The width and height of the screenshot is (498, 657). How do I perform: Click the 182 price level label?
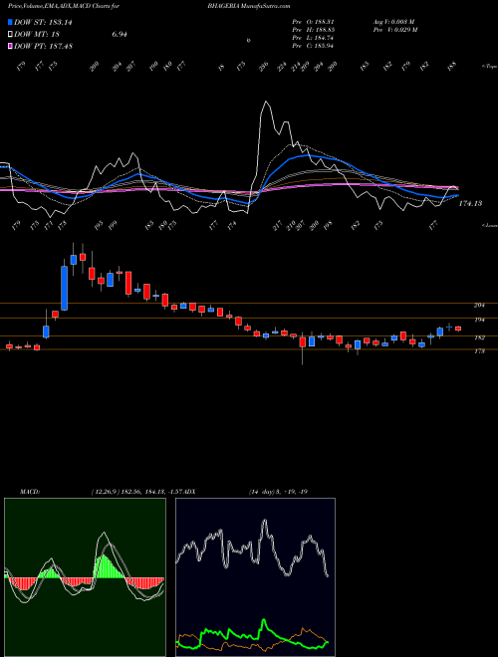[479, 337]
